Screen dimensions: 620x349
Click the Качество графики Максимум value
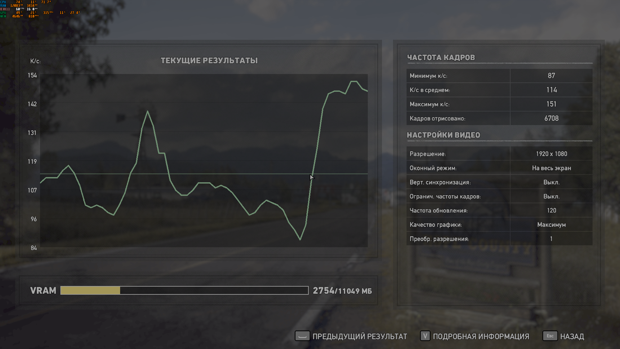point(551,225)
